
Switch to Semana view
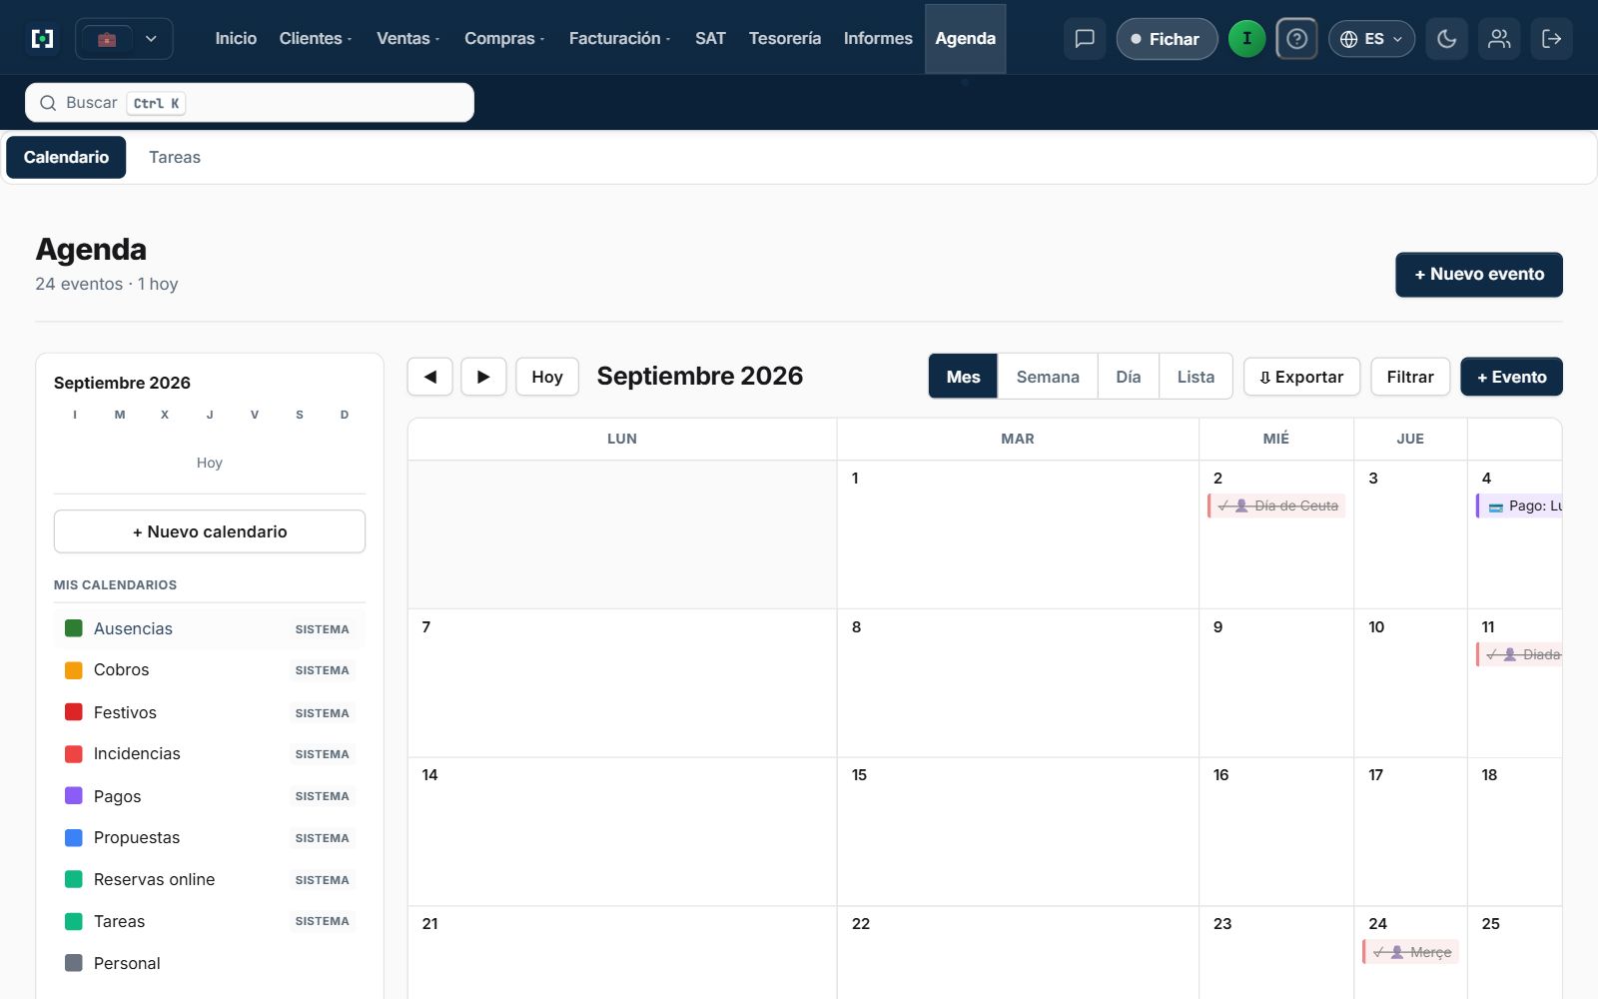pos(1048,377)
